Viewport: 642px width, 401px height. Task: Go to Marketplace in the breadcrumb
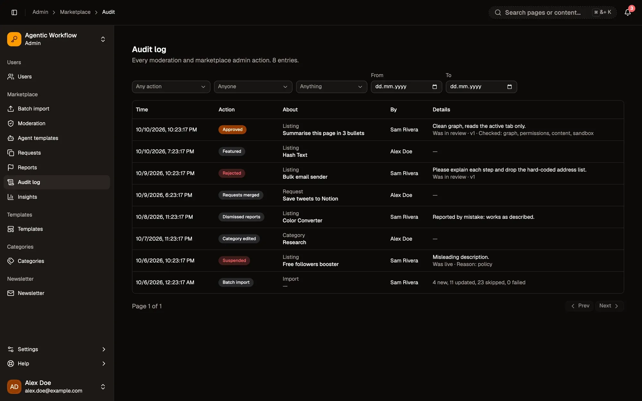tap(75, 12)
